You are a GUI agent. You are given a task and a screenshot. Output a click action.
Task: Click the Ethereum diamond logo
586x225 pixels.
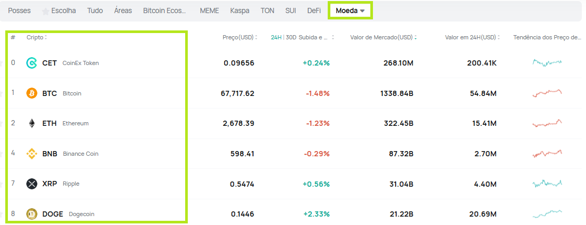coord(32,123)
